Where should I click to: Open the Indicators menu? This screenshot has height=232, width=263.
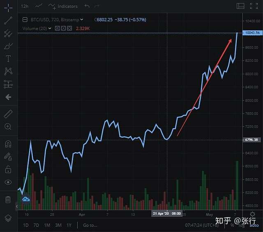click(x=63, y=7)
